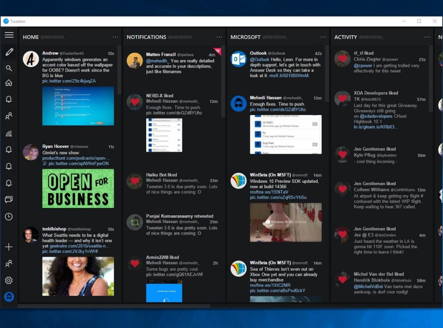The image size is (443, 328).
Task: Open the scheduled column via the clock icon
Action: coord(9,217)
